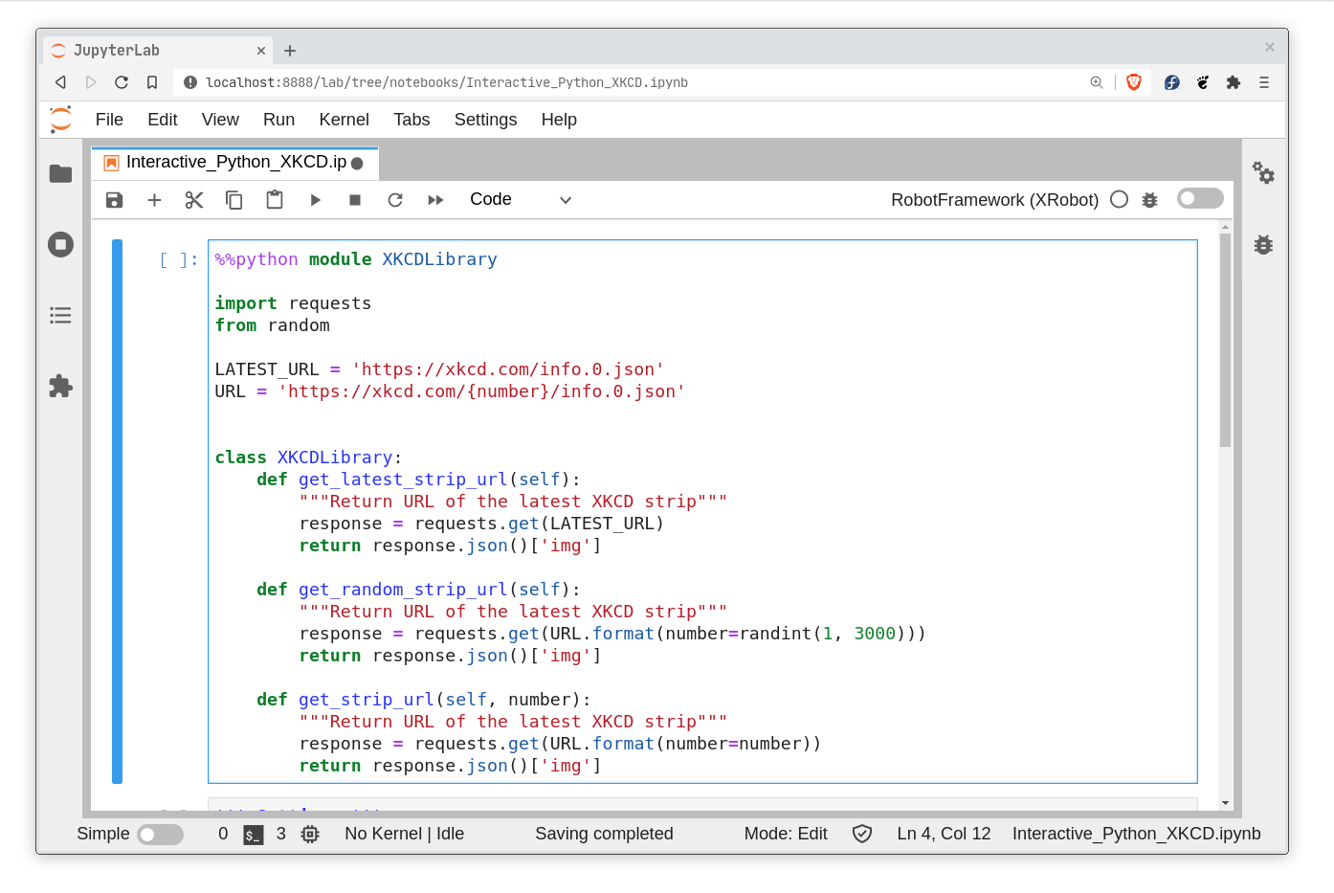
Task: Click inside the XKCDLibrary code cell editor
Action: pos(702,512)
